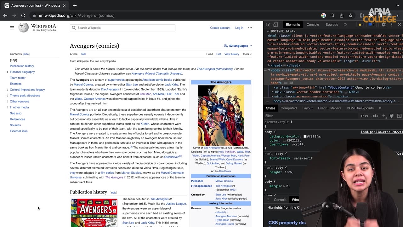Click the Wikipedia globe logo
The image size is (403, 227).
pyautogui.click(x=23, y=28)
